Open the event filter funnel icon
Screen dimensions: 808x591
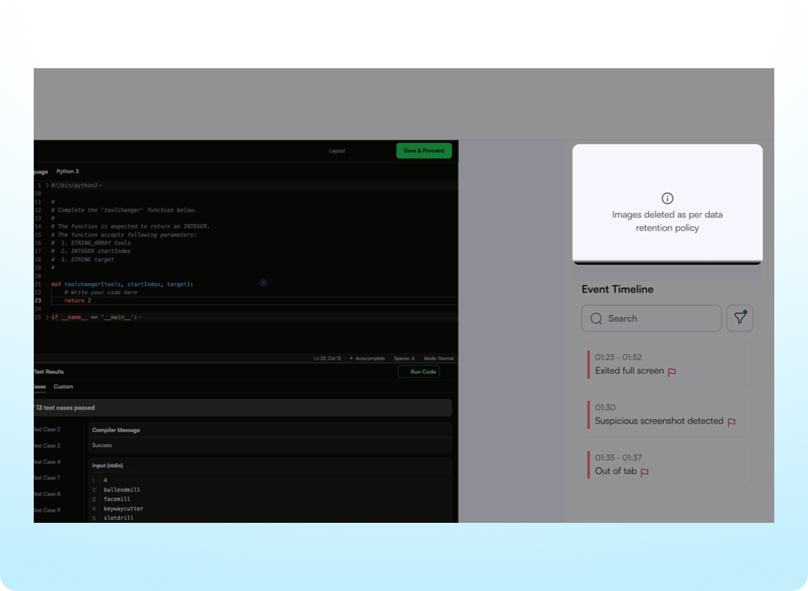[740, 318]
